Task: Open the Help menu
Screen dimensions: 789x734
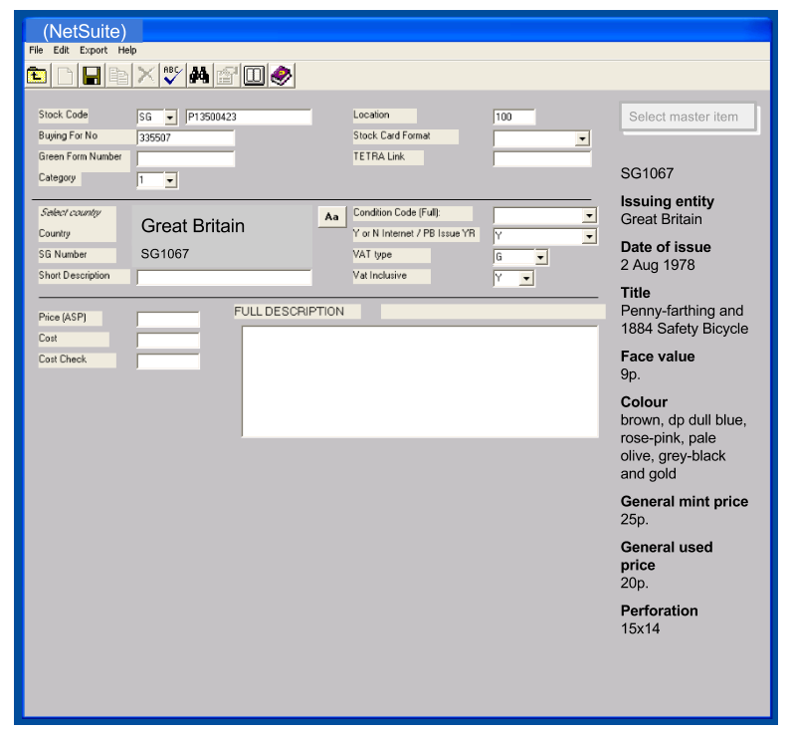Action: point(127,51)
